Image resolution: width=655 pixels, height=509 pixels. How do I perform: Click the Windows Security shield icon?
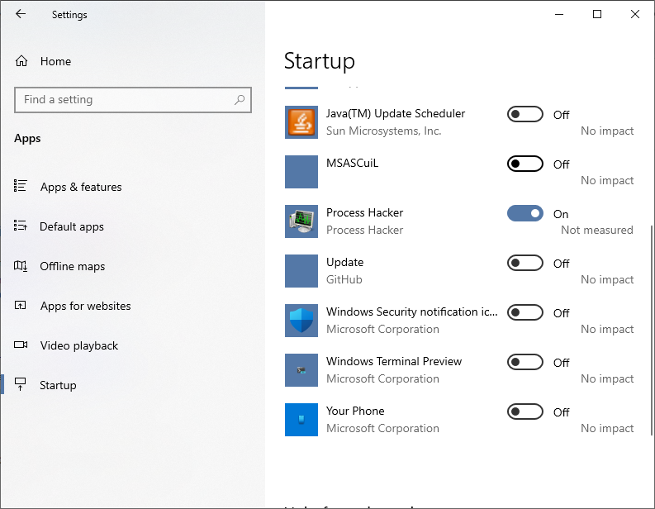(301, 321)
